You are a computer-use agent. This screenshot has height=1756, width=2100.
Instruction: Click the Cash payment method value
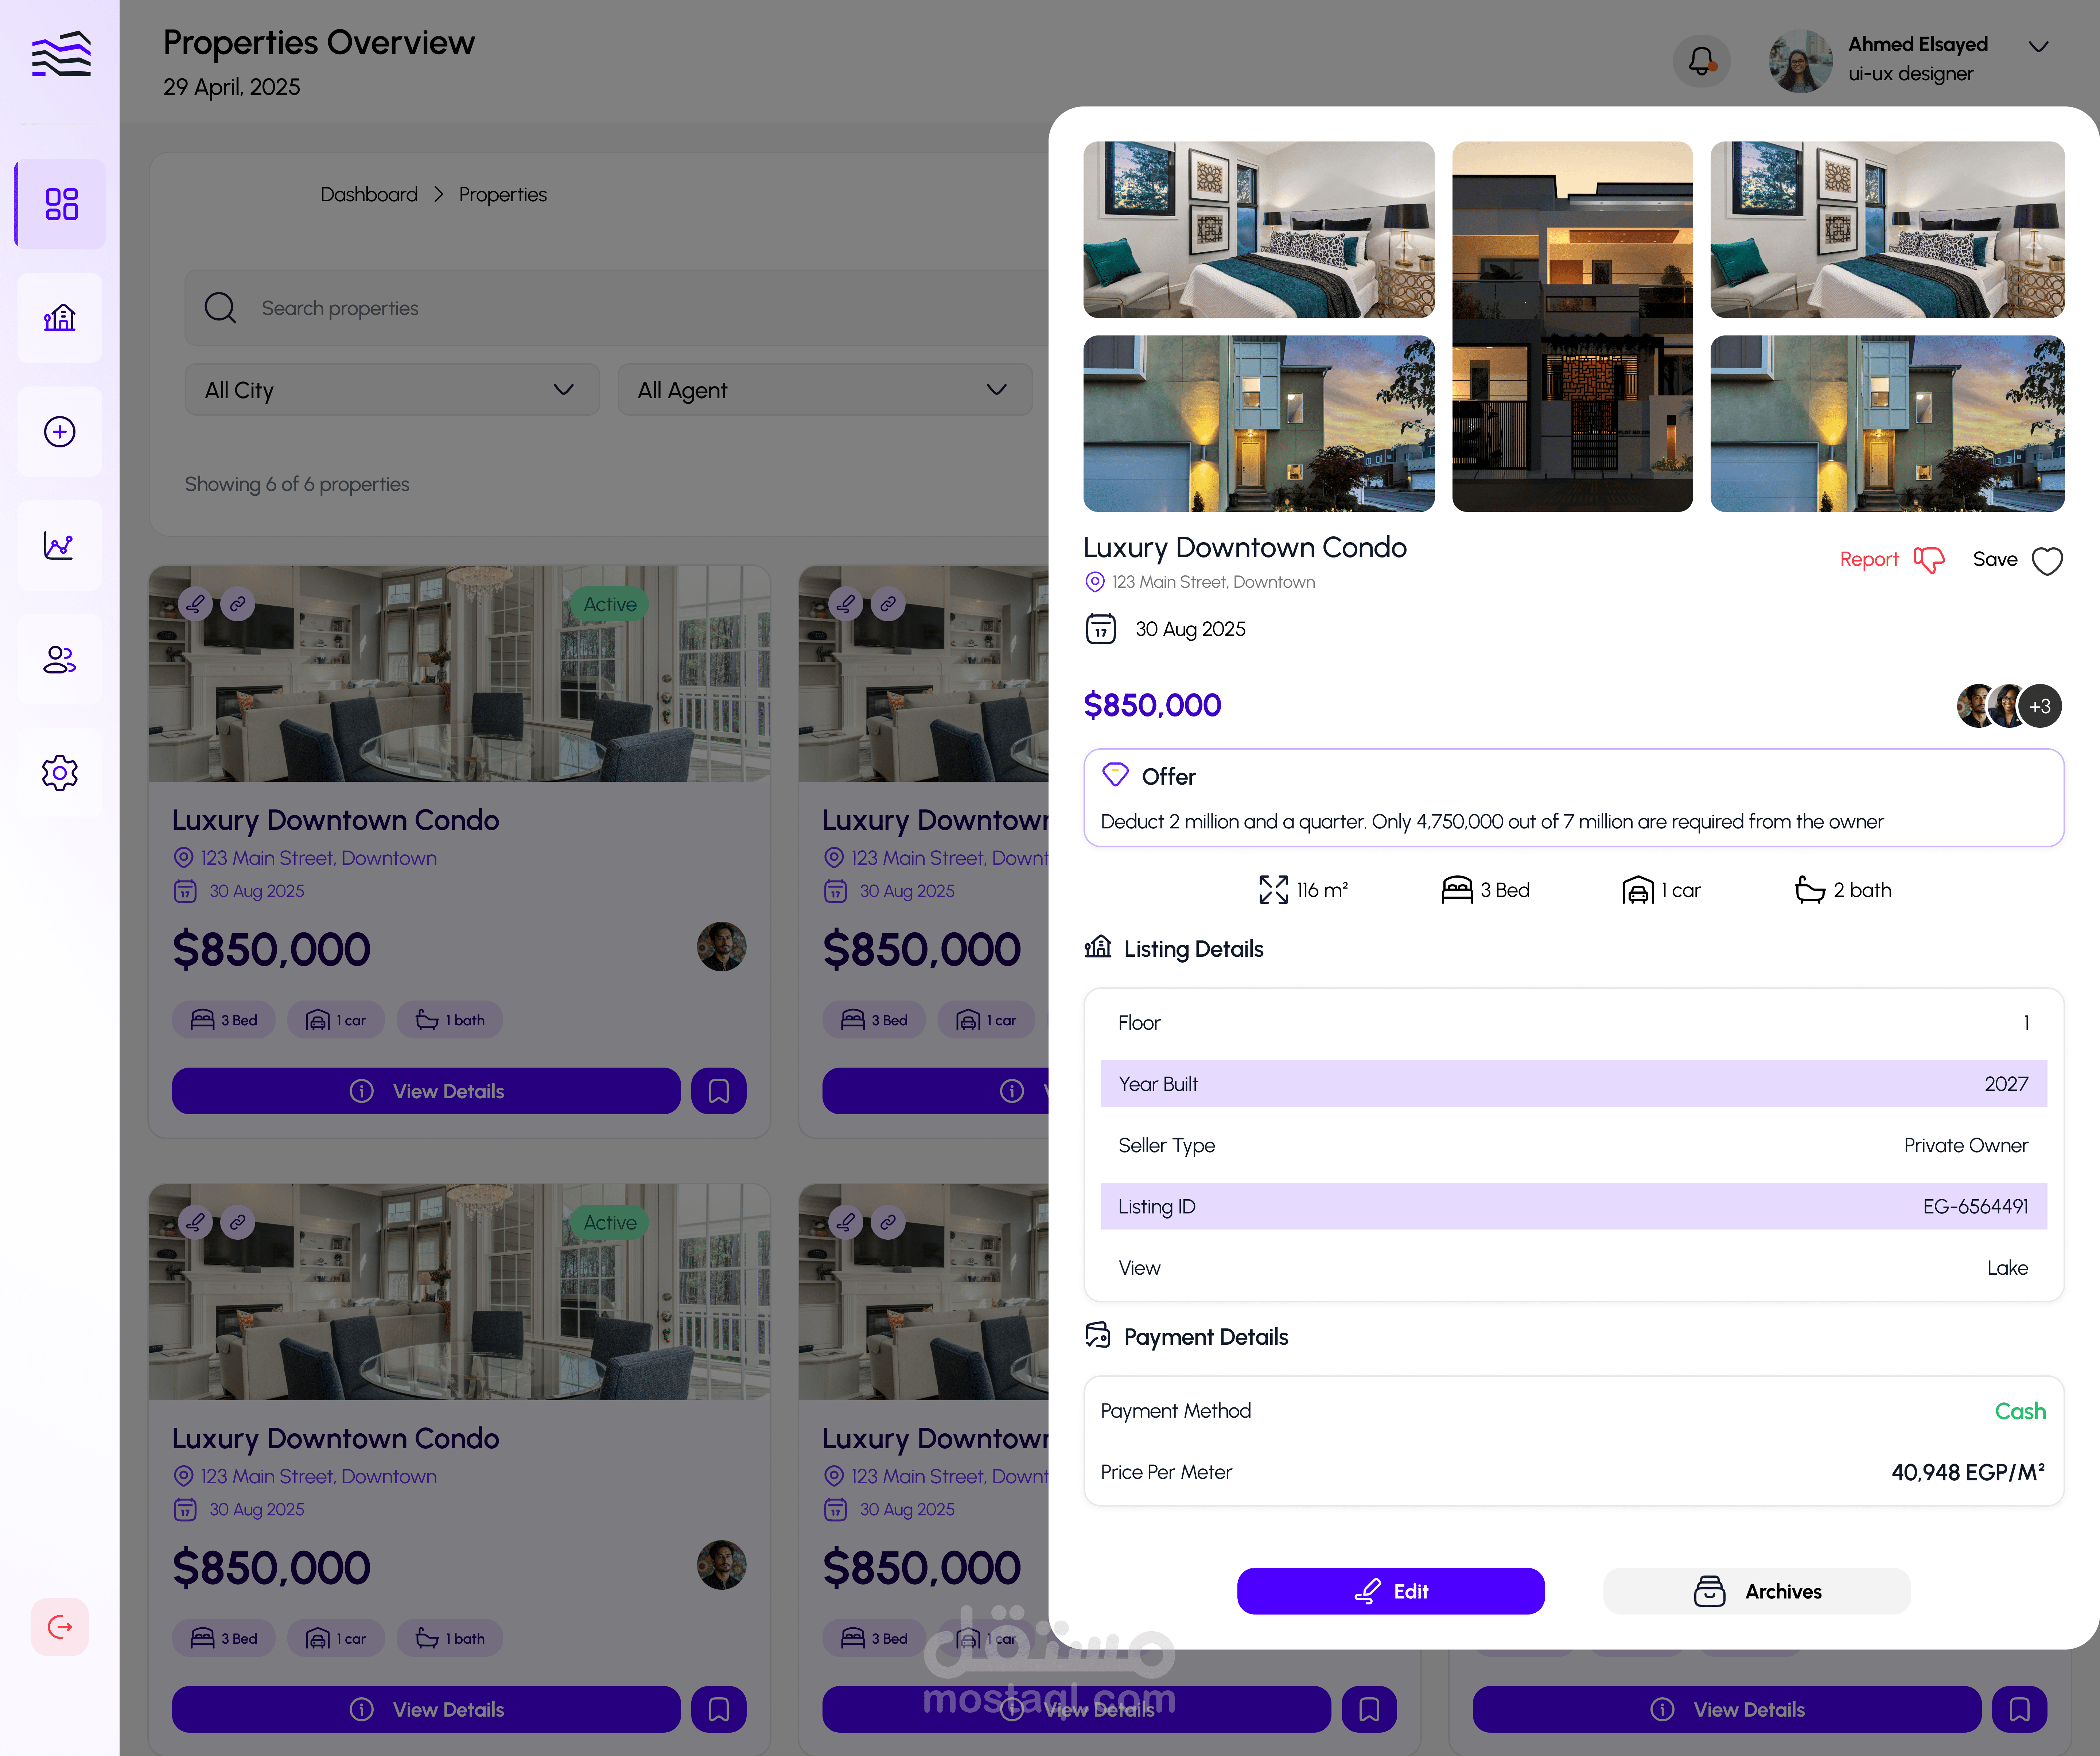[x=2020, y=1411]
